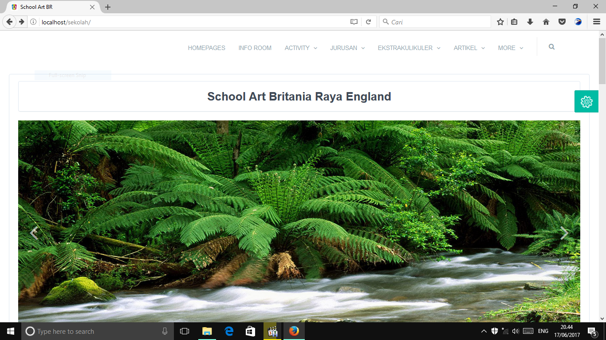The width and height of the screenshot is (606, 340).
Task: Select the School Art BR browser tab
Action: tap(49, 7)
